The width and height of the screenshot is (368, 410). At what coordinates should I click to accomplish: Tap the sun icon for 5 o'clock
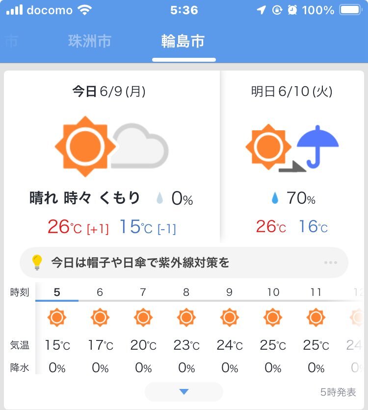click(57, 317)
